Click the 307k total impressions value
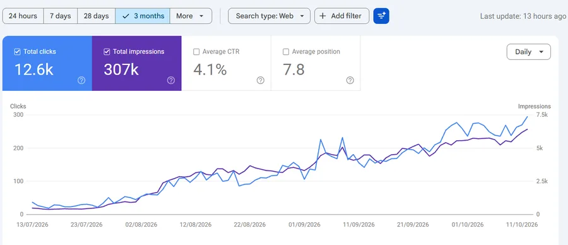 click(121, 69)
